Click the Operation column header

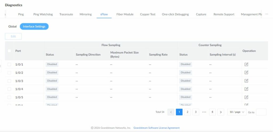tap(249, 51)
